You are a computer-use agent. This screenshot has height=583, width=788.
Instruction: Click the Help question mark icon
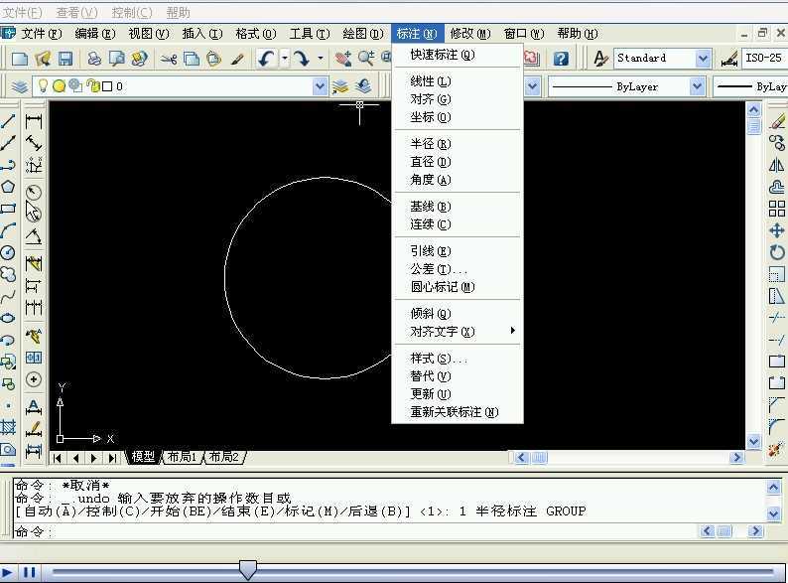pyautogui.click(x=562, y=59)
